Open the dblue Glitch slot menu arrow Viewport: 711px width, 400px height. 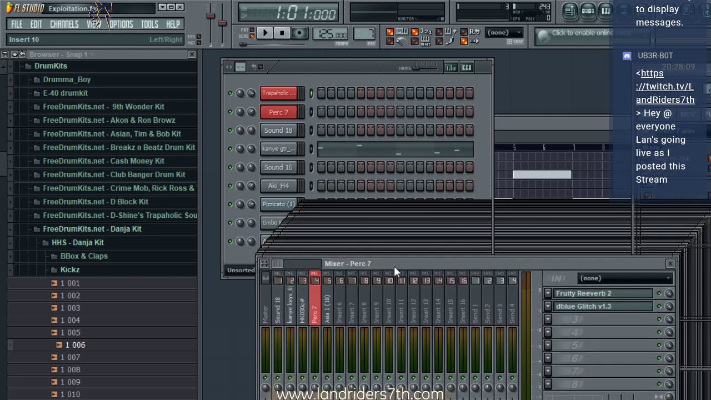tap(548, 306)
